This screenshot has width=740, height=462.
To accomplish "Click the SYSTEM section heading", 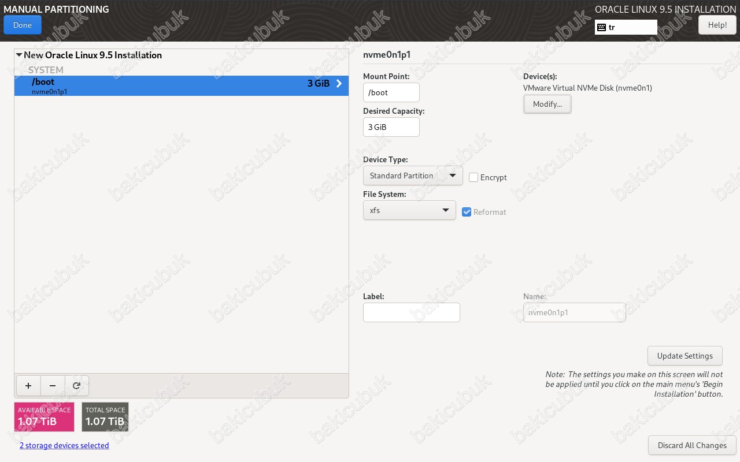I will coord(46,70).
